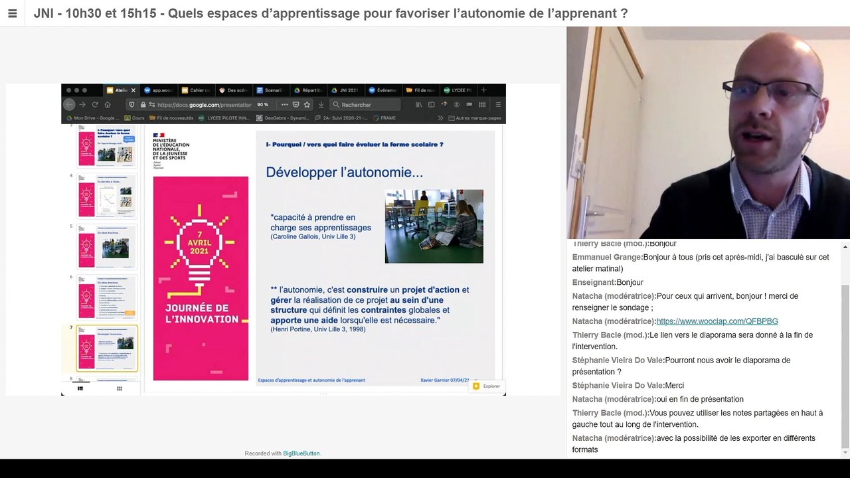Open the Autres marque-pages folder

pos(475,118)
